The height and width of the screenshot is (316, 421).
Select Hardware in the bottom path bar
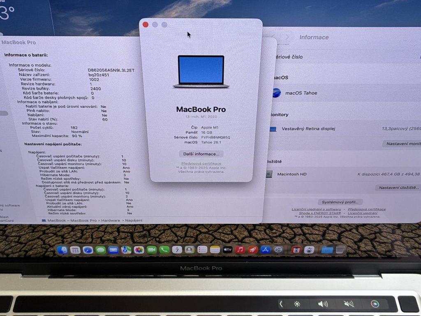111,221
